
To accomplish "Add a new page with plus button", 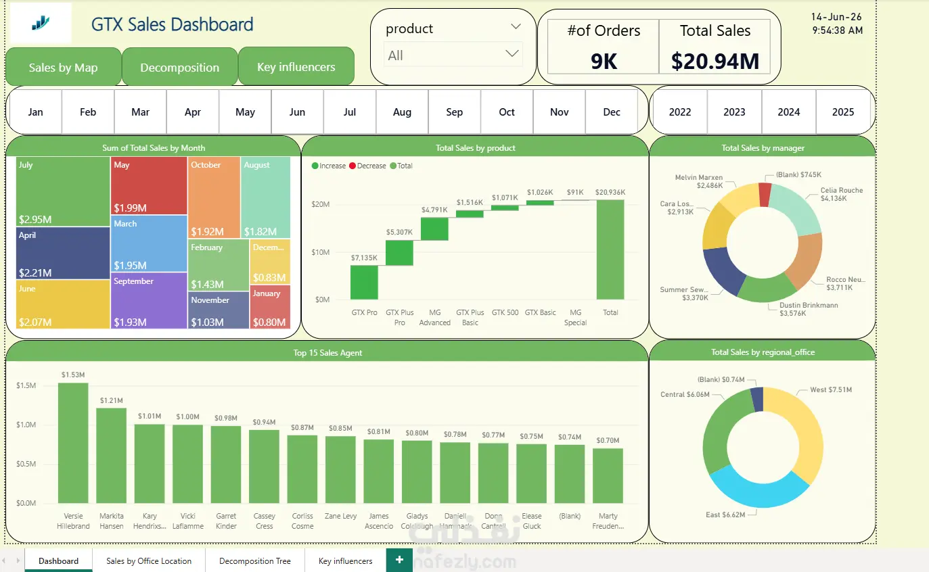I will 399,560.
